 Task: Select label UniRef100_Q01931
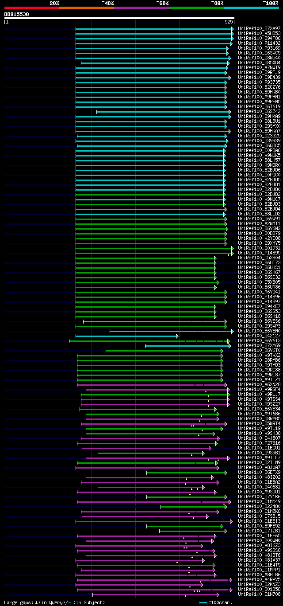(259, 248)
